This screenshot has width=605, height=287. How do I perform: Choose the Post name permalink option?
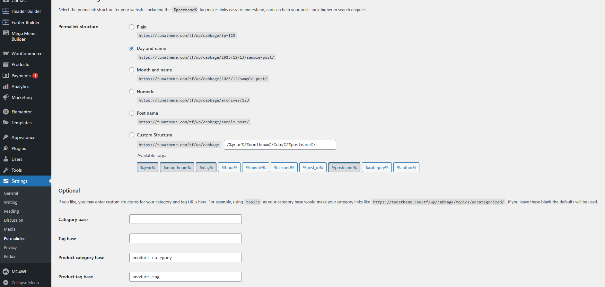point(132,113)
